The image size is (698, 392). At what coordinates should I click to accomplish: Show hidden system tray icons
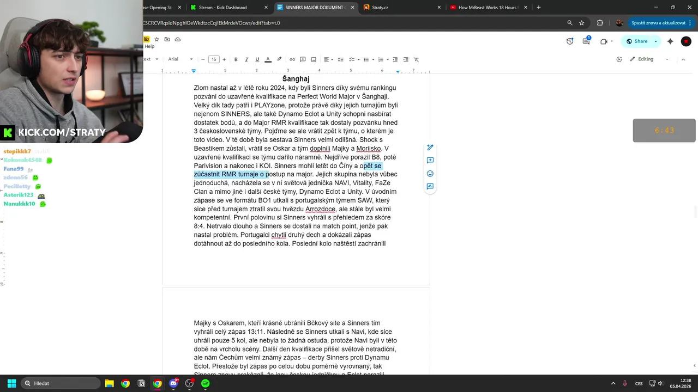tap(613, 383)
